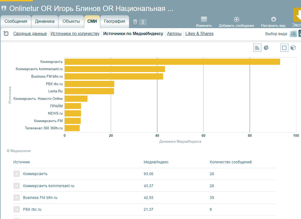Click the row icon beside РБК rbc.ru in table
The height and width of the screenshot is (219, 301).
point(17,209)
